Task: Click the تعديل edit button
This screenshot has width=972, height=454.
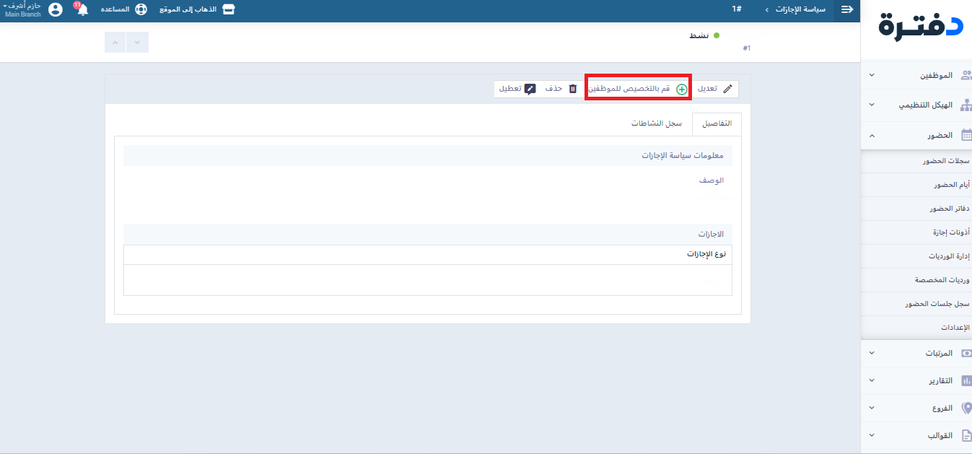Action: click(715, 89)
